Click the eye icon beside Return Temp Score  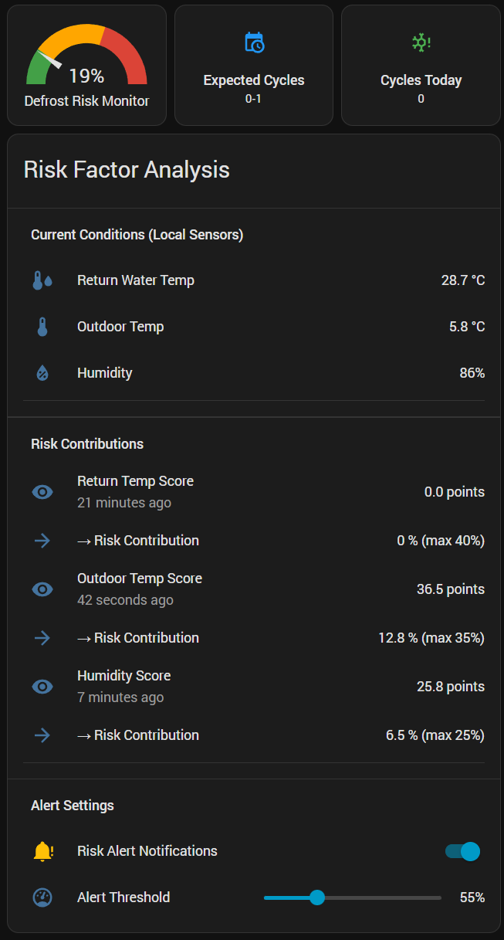coord(42,492)
